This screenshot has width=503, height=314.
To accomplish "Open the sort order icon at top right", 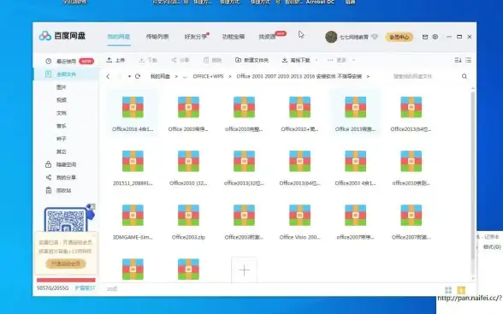I will pos(458,60).
